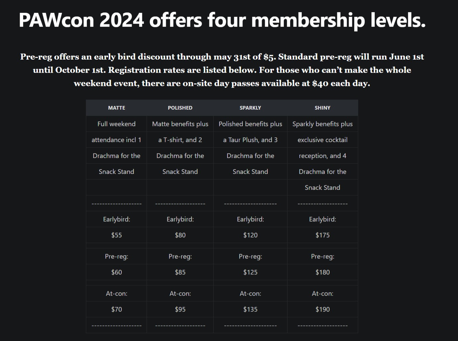Click the POLISHED column header
Viewport: 458px width, 341px height.
pyautogui.click(x=180, y=108)
